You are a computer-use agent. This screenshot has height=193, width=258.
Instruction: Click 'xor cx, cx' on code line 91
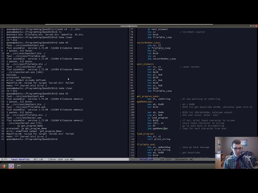pos(154,67)
